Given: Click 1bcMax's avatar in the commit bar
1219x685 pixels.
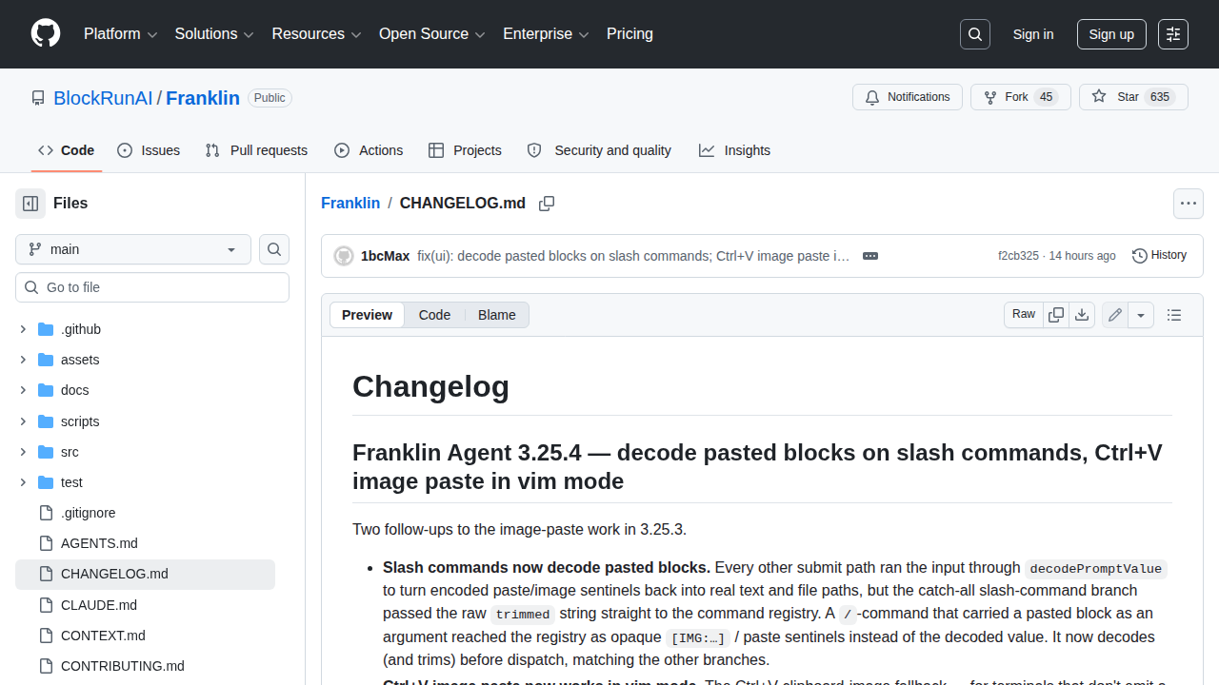Looking at the screenshot, I should click(344, 256).
